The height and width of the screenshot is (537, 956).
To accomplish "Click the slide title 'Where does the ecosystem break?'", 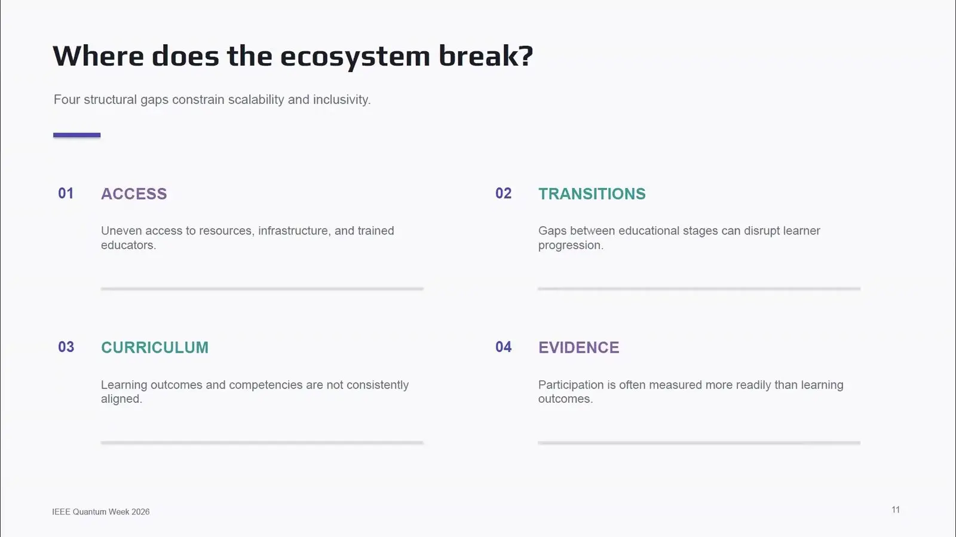I will (x=293, y=56).
